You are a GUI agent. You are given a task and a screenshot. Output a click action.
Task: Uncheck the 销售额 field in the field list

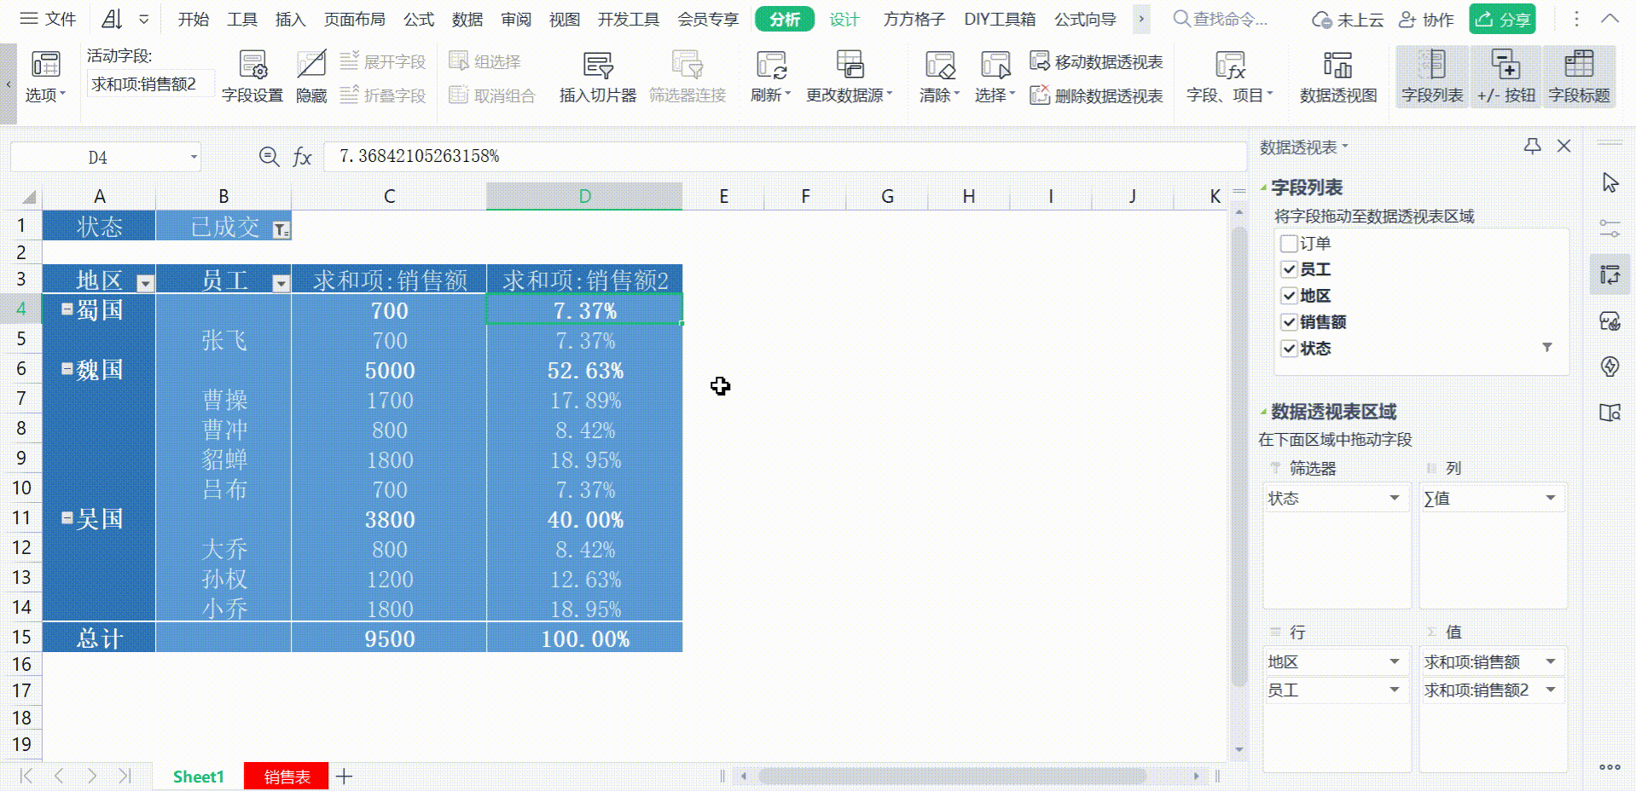point(1290,322)
